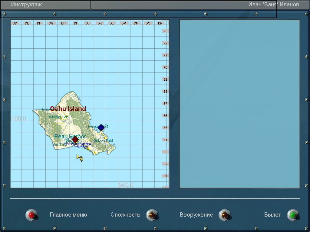Viewport: 310px width, 232px height.
Task: Click the Инструктаж title tab
Action: tap(27, 5)
